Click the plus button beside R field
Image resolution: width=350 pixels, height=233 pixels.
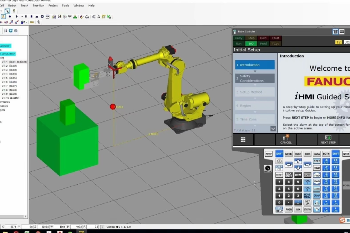coord(102,227)
